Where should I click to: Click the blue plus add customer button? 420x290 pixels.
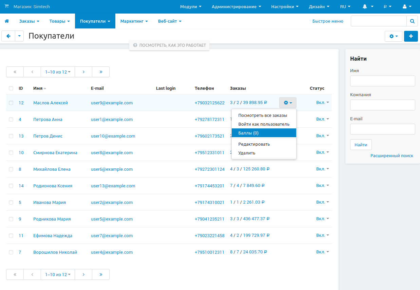[411, 36]
